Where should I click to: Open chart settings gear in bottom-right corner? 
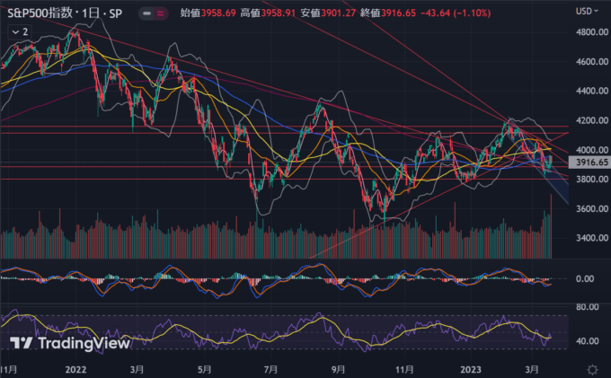[x=592, y=369]
